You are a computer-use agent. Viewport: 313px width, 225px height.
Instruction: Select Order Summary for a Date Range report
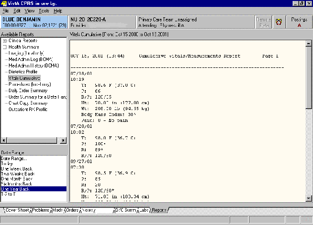[x=38, y=97]
